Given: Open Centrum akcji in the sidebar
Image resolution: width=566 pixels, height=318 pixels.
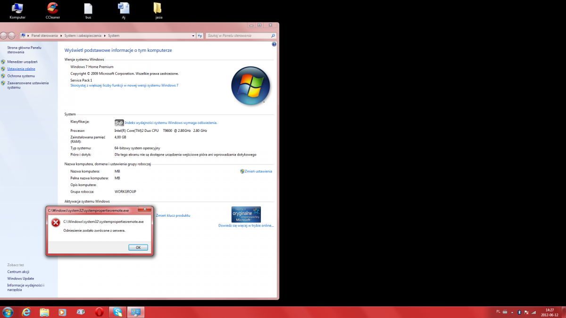Looking at the screenshot, I should click(18, 272).
